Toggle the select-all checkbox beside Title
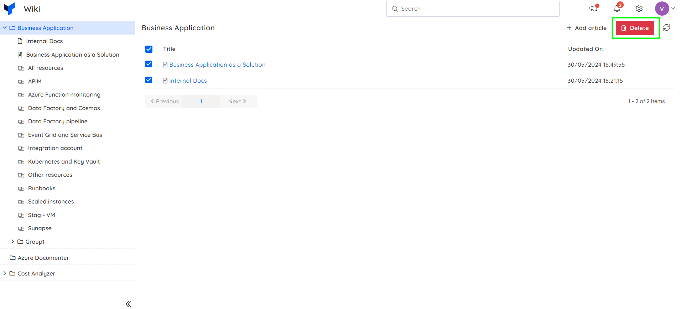Screen dimensions: 681x309 tap(149, 49)
